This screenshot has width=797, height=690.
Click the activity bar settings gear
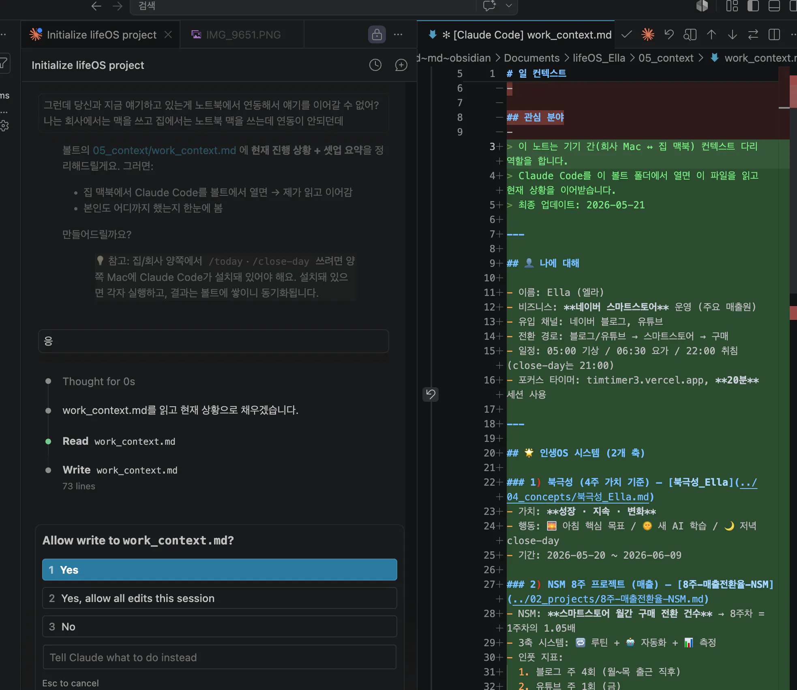4,126
